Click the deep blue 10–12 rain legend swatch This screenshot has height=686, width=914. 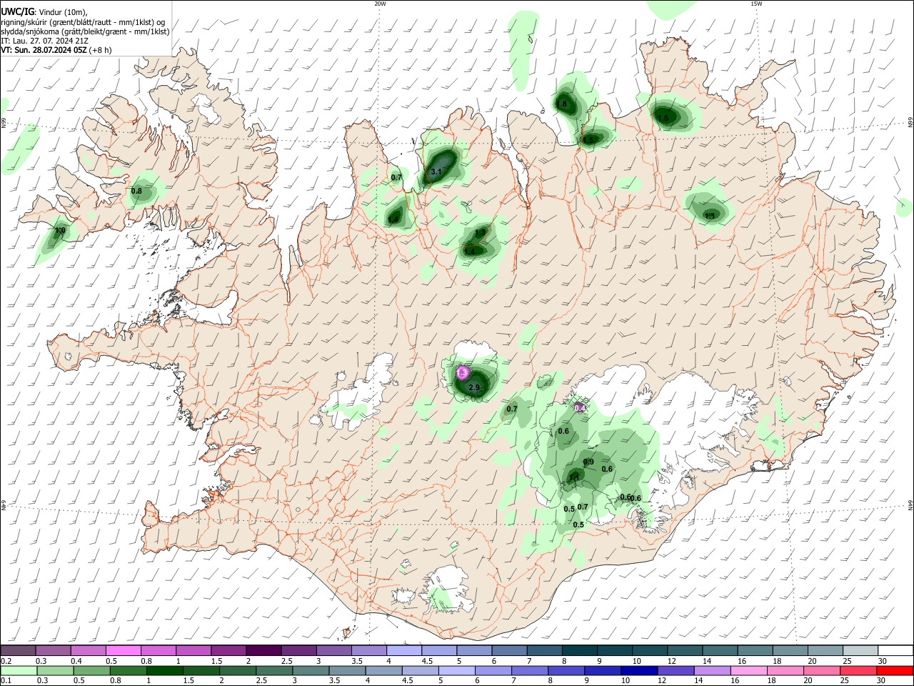(x=638, y=670)
